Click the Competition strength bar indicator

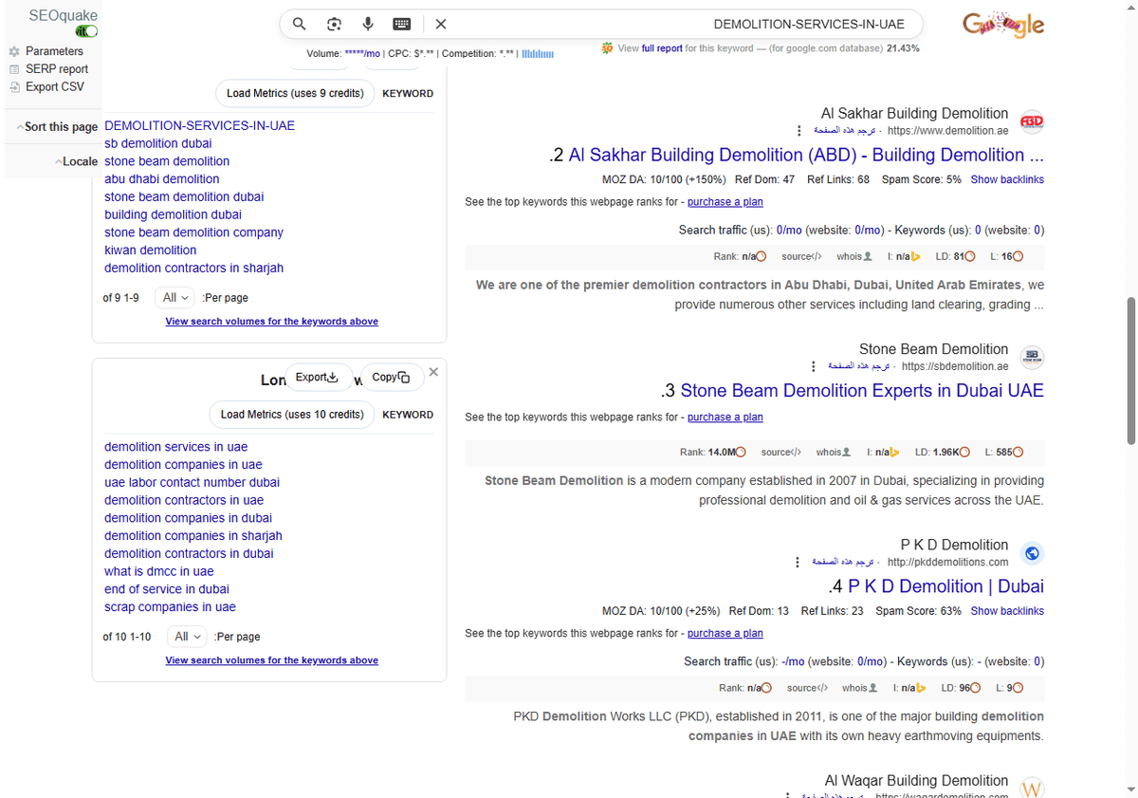[538, 54]
